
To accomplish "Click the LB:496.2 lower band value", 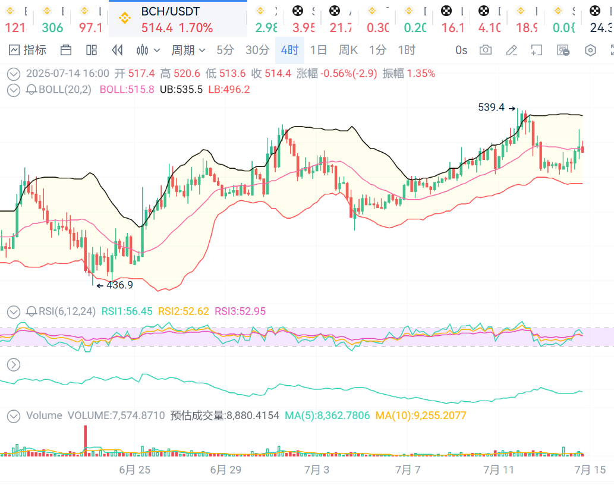I will [x=229, y=90].
